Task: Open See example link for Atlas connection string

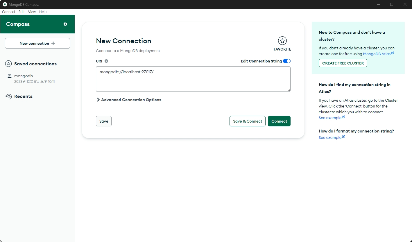Action: (x=332, y=118)
